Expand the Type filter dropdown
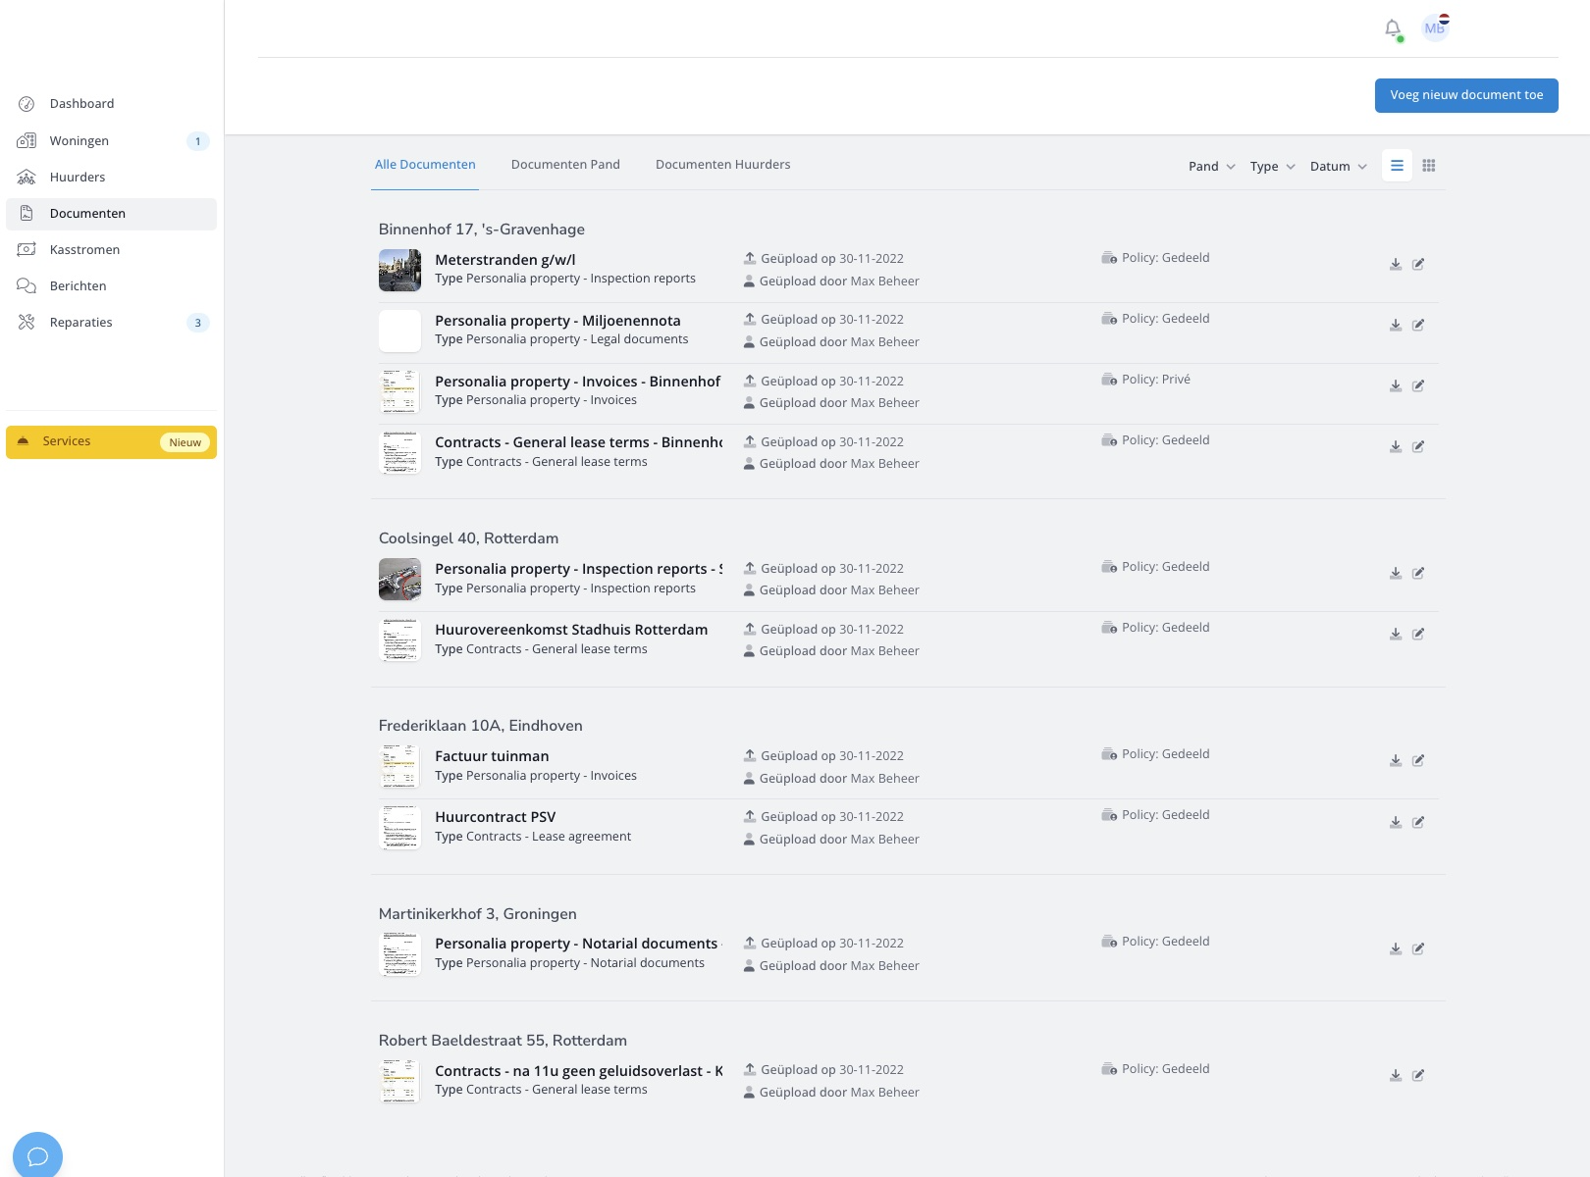 (1272, 167)
